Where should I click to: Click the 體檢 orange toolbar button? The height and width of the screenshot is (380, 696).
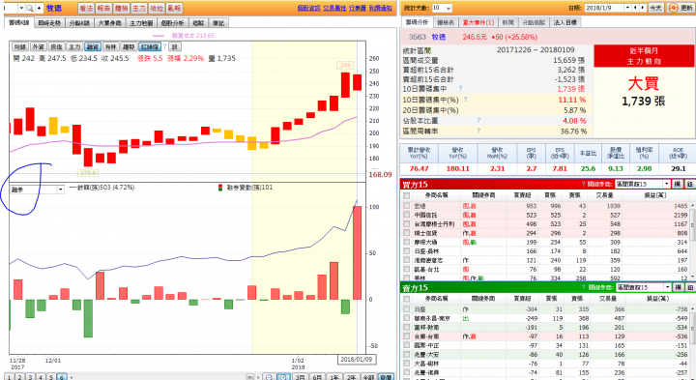121,8
